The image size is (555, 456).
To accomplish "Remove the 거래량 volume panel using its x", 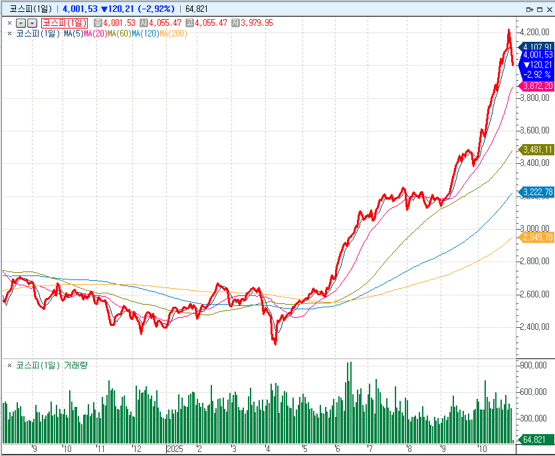I will [9, 366].
